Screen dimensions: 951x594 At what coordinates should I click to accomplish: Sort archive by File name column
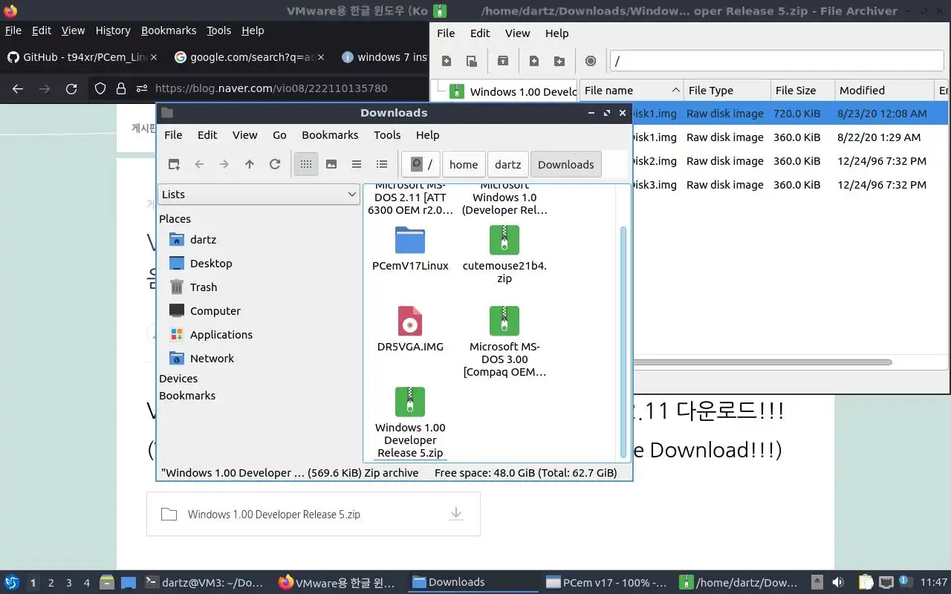click(x=631, y=90)
